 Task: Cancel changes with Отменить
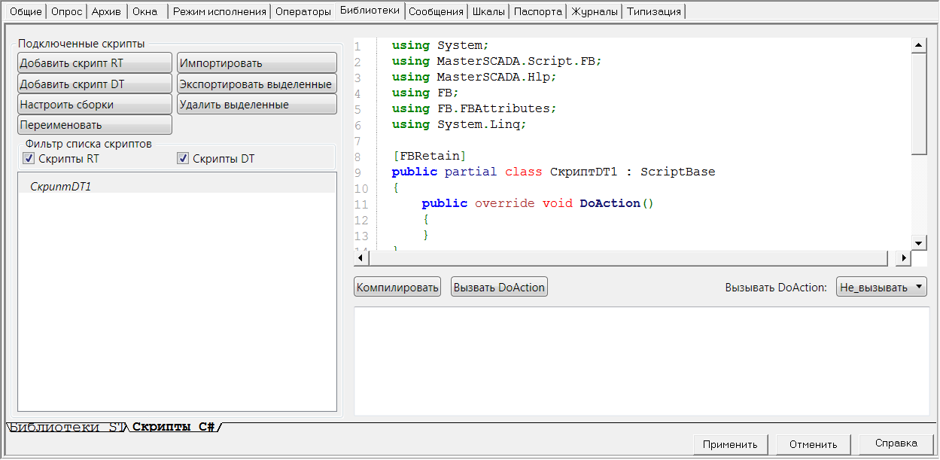pos(814,443)
